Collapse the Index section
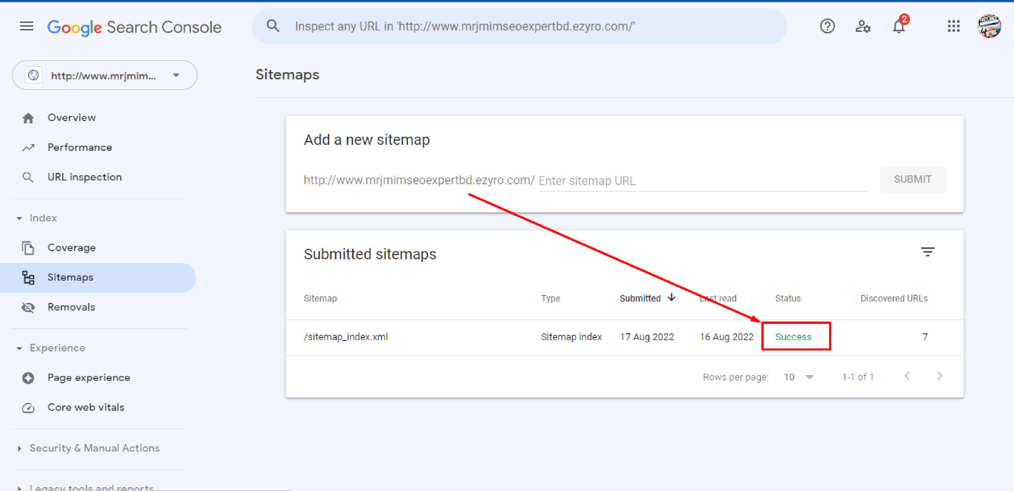Screen dimensions: 1014x491 [x=19, y=218]
